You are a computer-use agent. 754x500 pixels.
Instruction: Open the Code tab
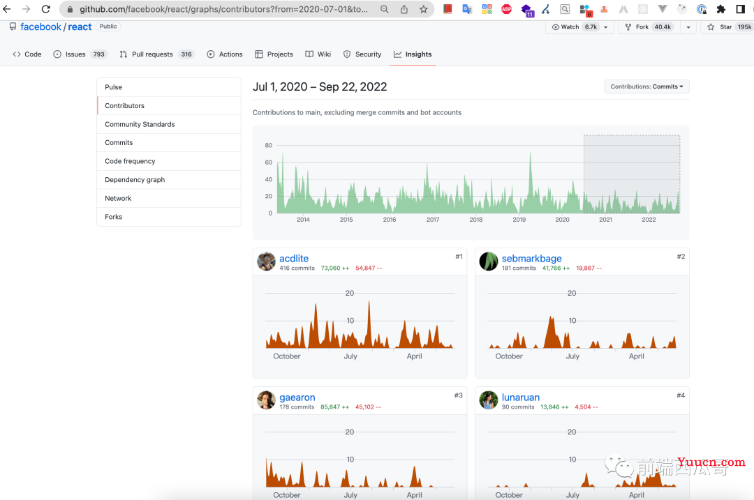pyautogui.click(x=27, y=54)
